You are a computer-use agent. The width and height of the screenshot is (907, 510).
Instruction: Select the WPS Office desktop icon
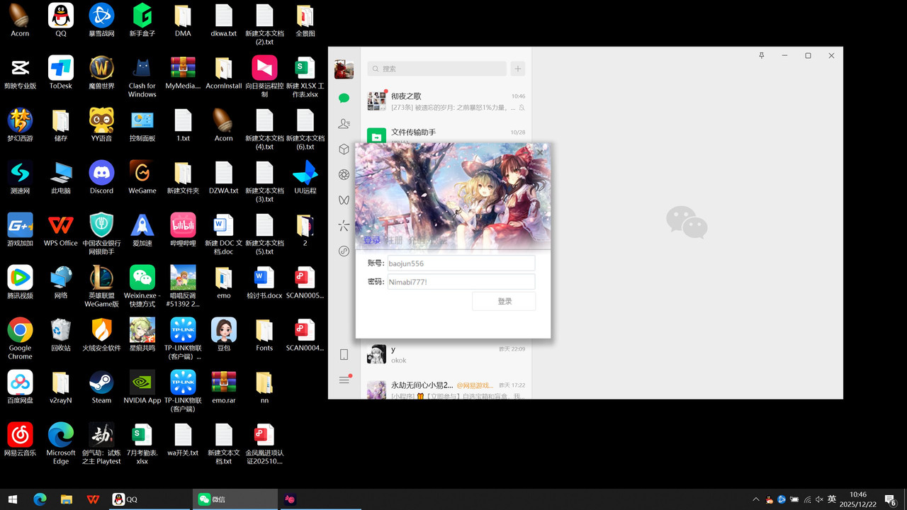tap(61, 229)
